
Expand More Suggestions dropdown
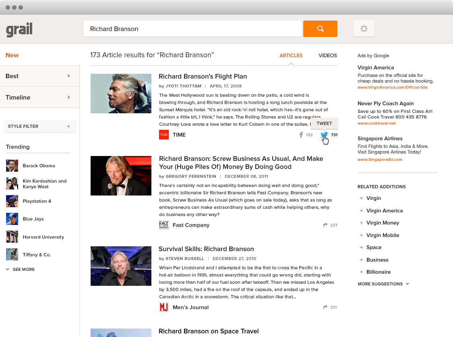[x=383, y=284]
